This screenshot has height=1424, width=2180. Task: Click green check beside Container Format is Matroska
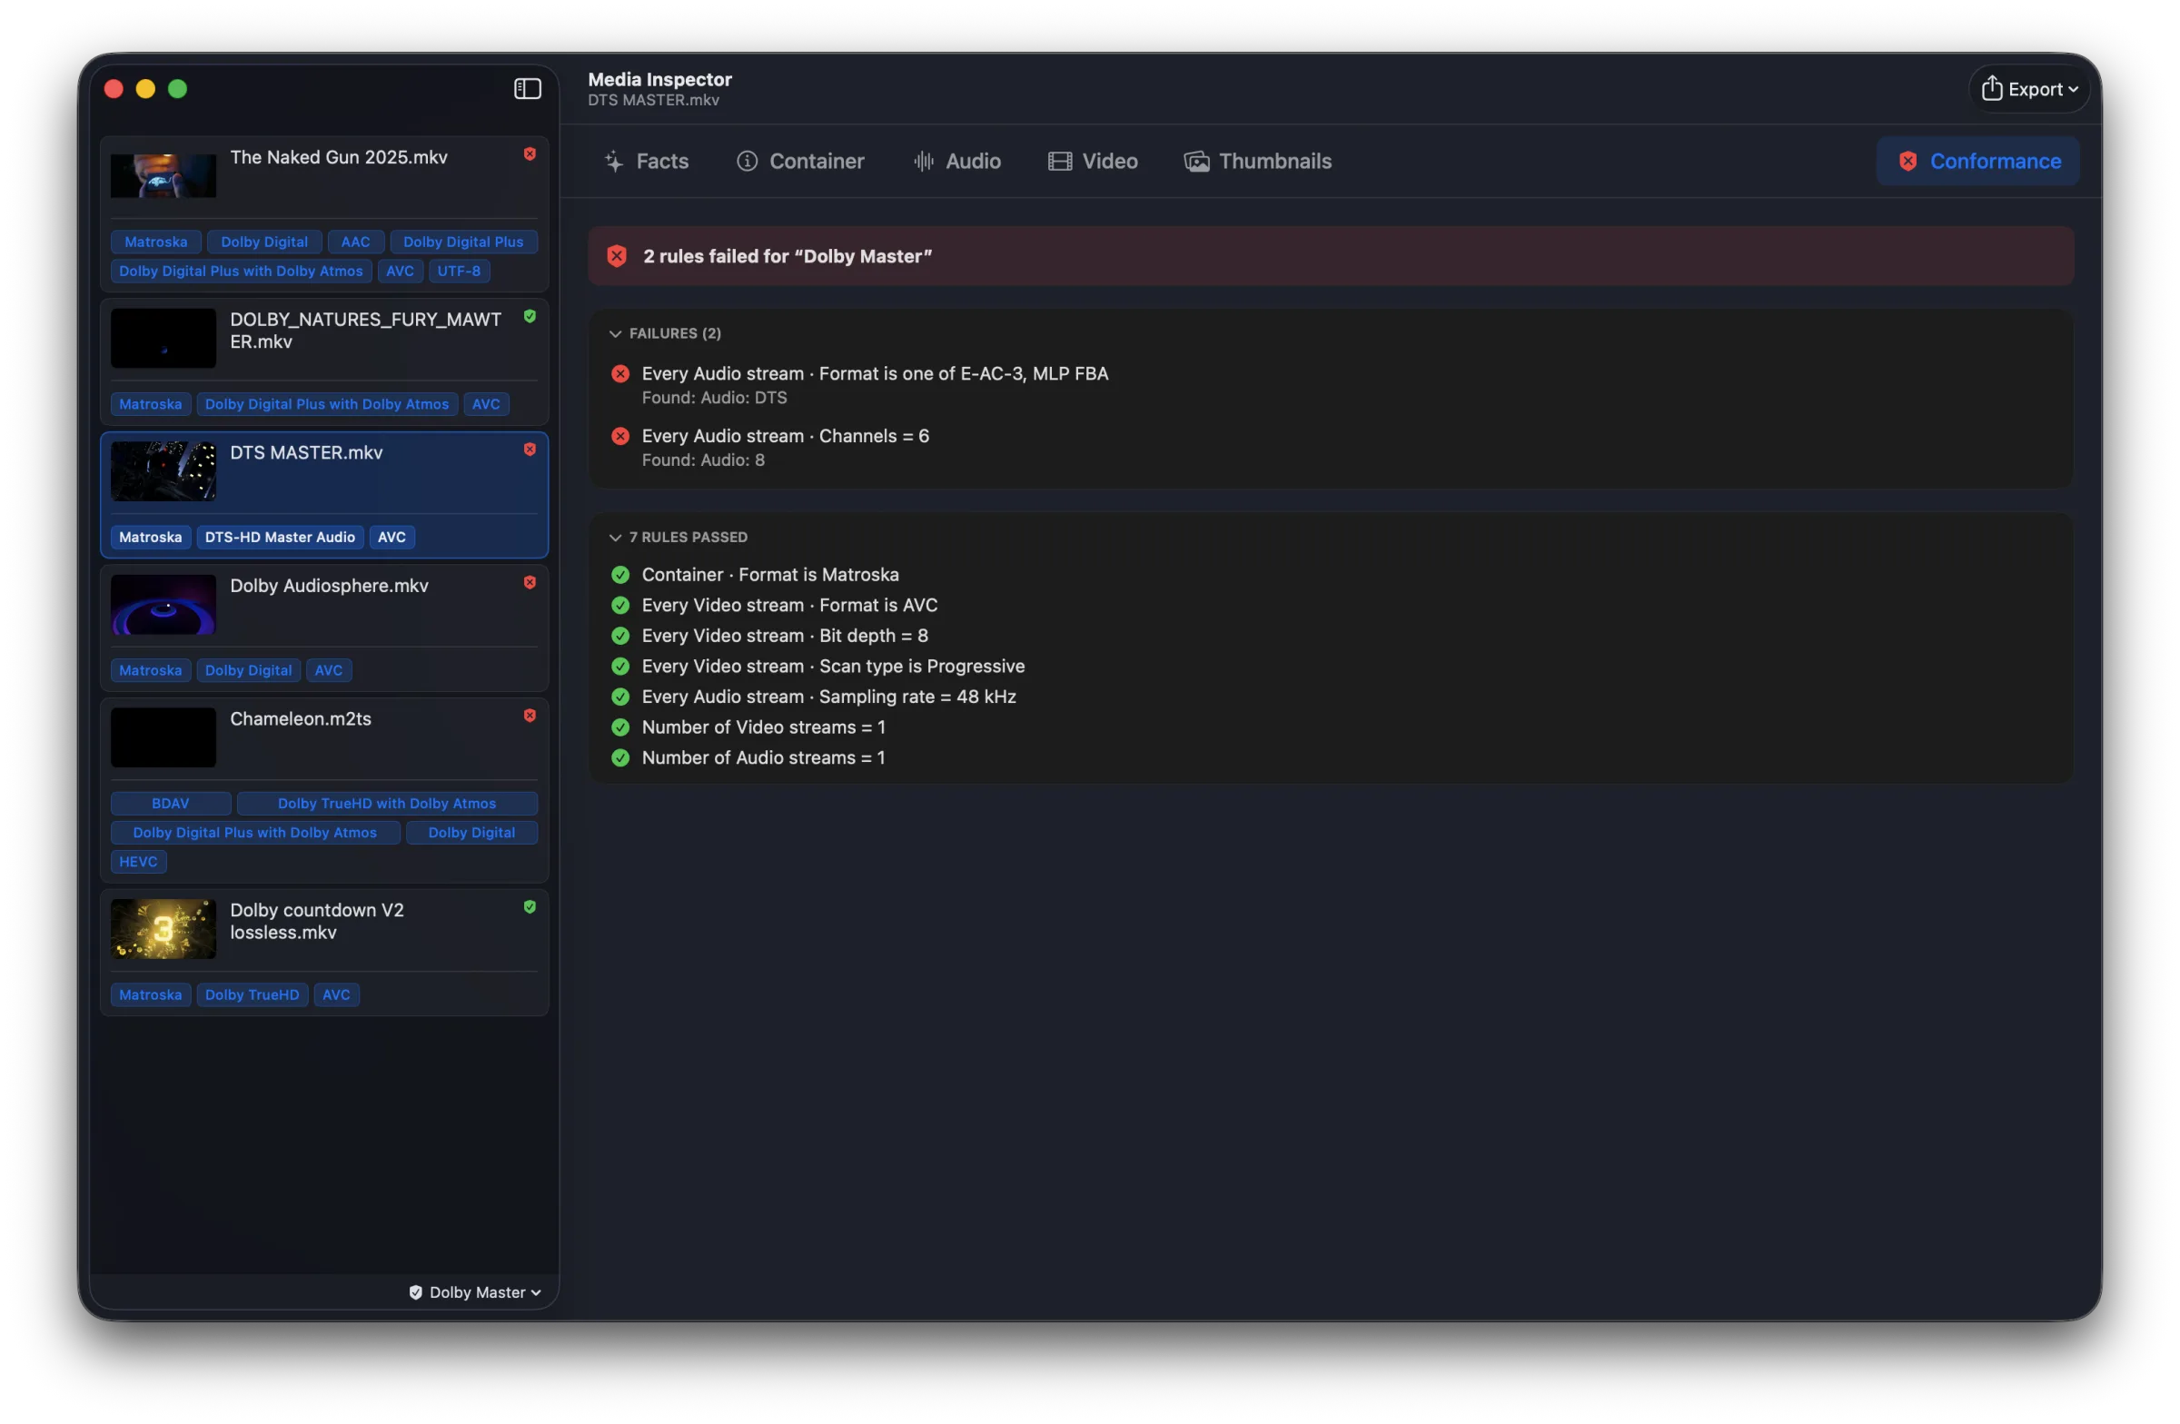pos(620,575)
